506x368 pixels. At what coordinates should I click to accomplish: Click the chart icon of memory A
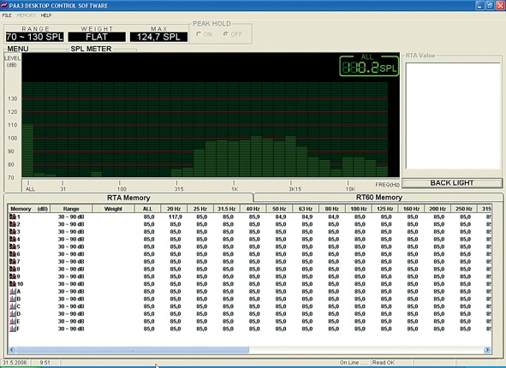click(x=13, y=291)
